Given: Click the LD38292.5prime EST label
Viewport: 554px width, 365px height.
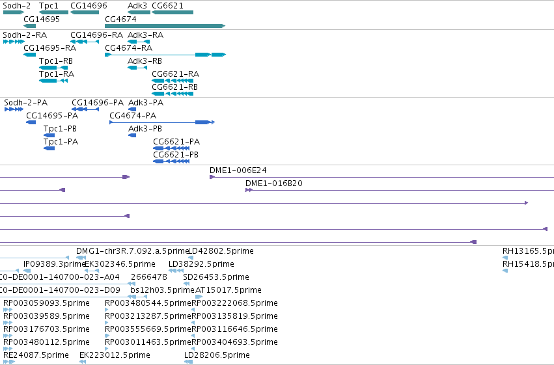Looking at the screenshot, I should coord(201,264).
